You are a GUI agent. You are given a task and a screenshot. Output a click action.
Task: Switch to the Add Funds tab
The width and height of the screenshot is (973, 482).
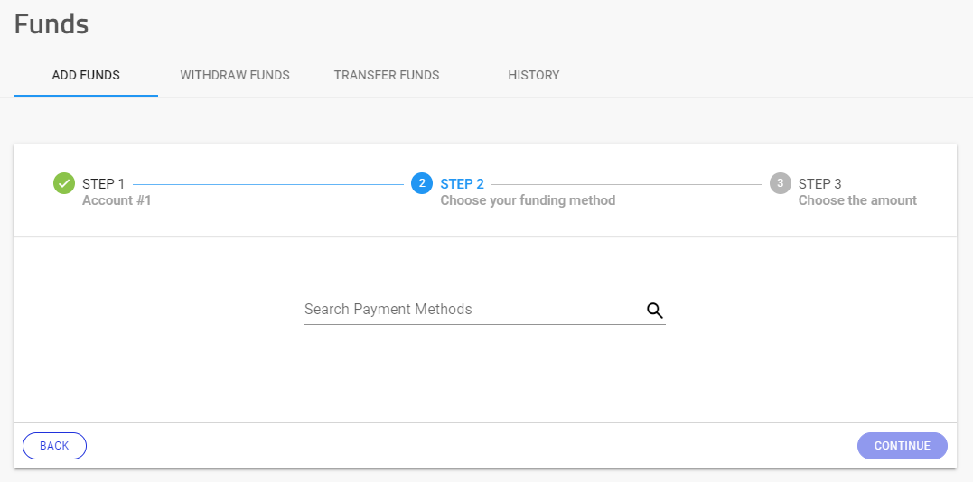click(x=86, y=76)
